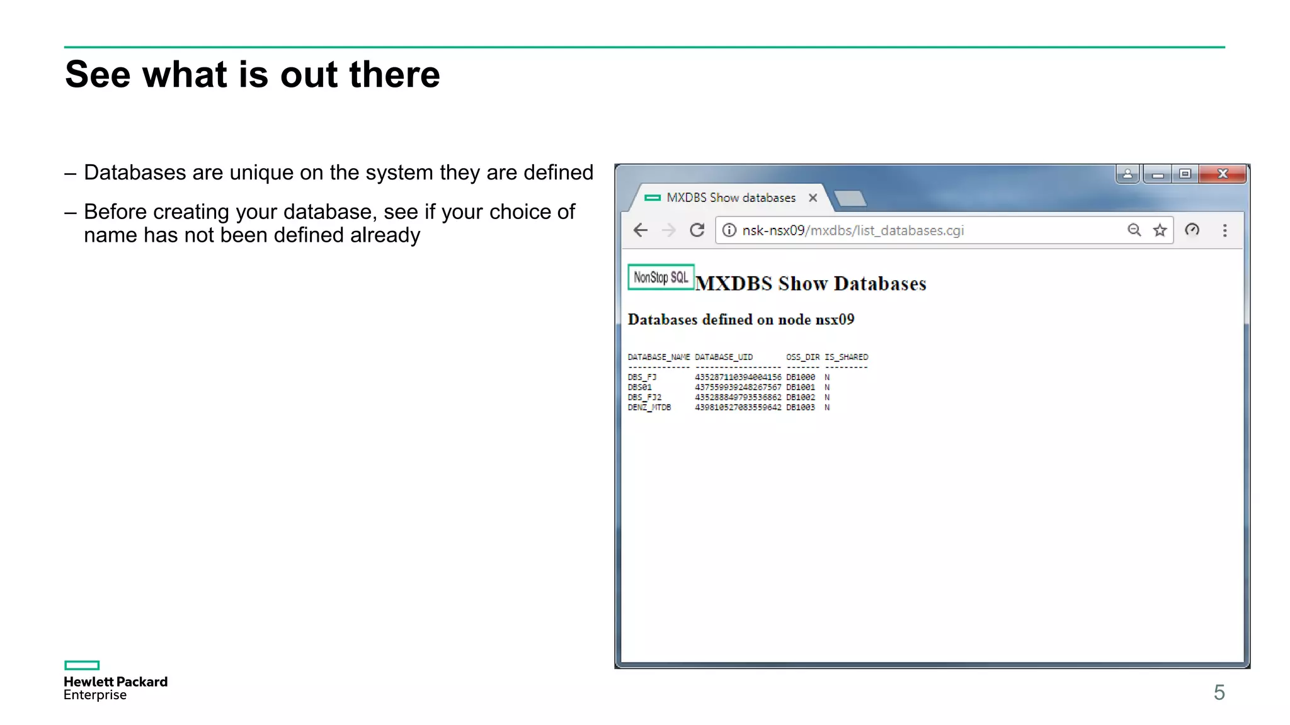Screen dimensions: 1290x725
Task: Select the MXDBS Show databases tab
Action: (731, 198)
